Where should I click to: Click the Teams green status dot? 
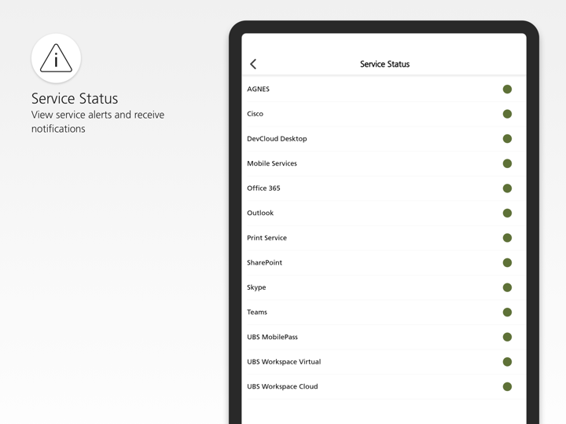[507, 313]
